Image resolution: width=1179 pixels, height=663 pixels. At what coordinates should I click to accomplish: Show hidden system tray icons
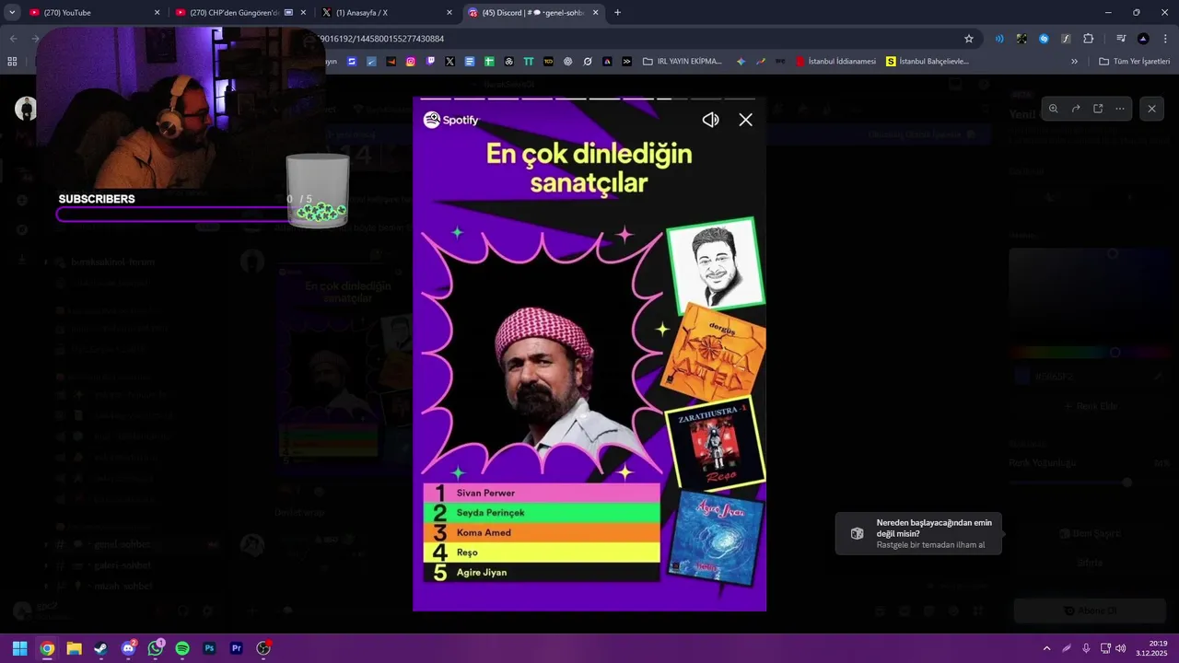tap(1046, 648)
